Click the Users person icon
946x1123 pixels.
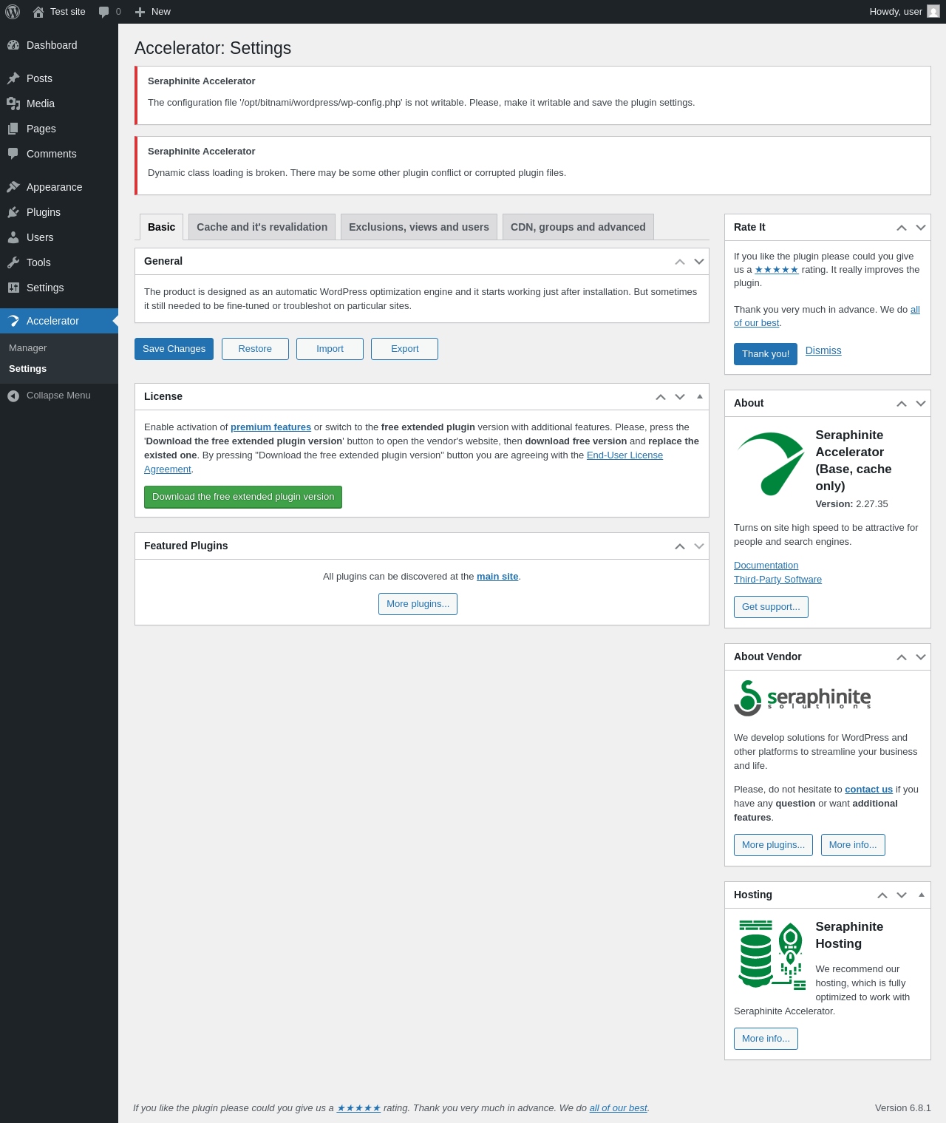(13, 237)
